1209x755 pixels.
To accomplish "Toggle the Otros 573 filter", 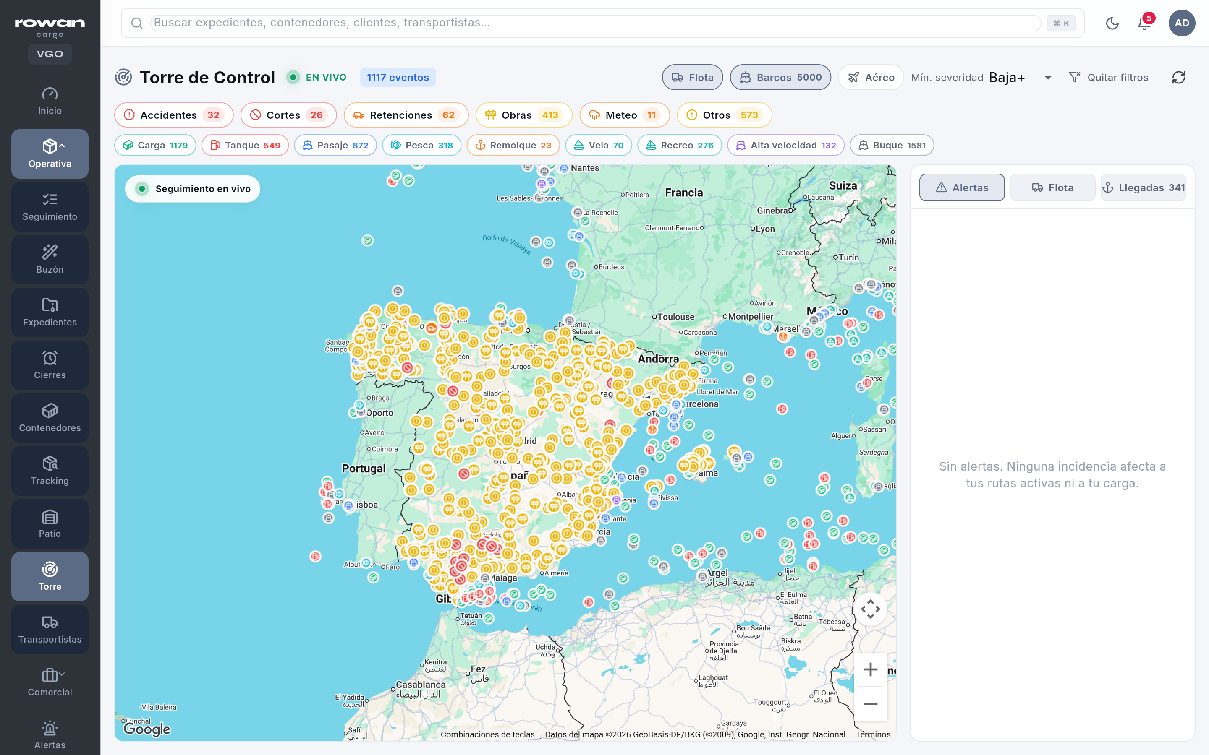I will [725, 115].
